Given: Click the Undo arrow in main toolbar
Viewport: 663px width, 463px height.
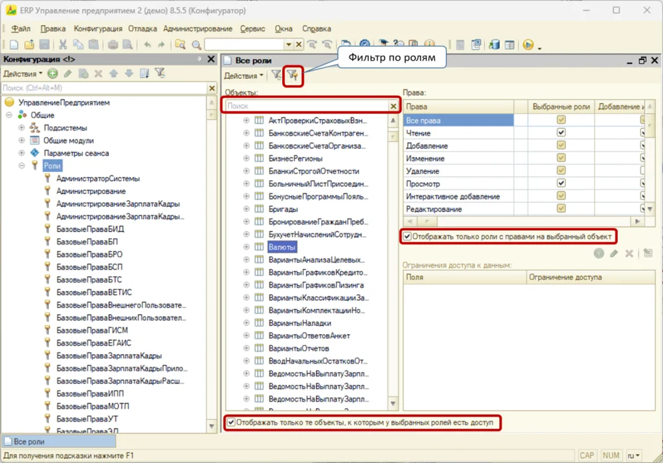Looking at the screenshot, I should 147,45.
